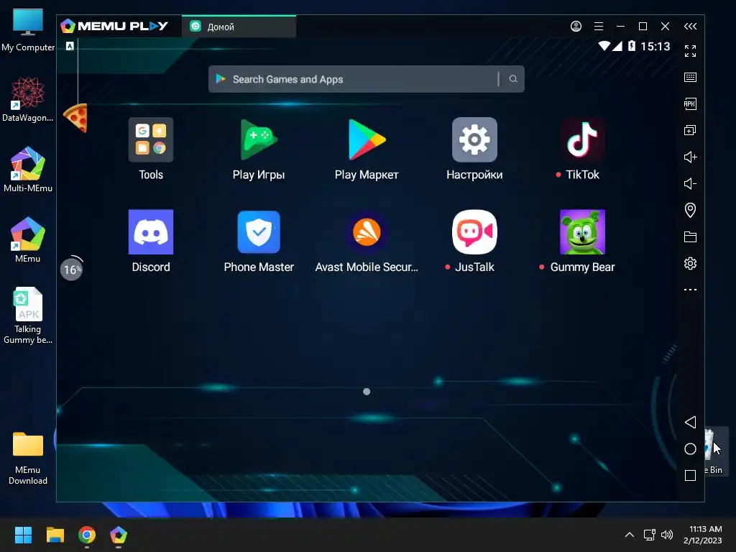Open the account profile icon in title bar
Viewport: 736px width, 552px height.
click(x=576, y=27)
